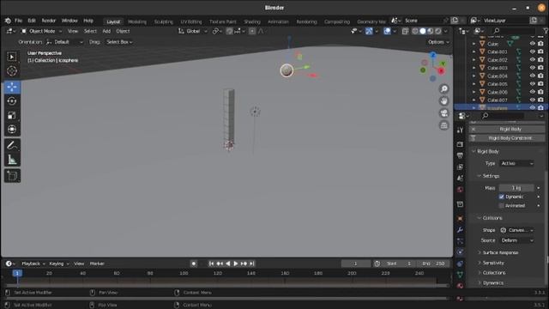Open the Render properties tab
This screenshot has height=309, width=549.
pyautogui.click(x=460, y=144)
